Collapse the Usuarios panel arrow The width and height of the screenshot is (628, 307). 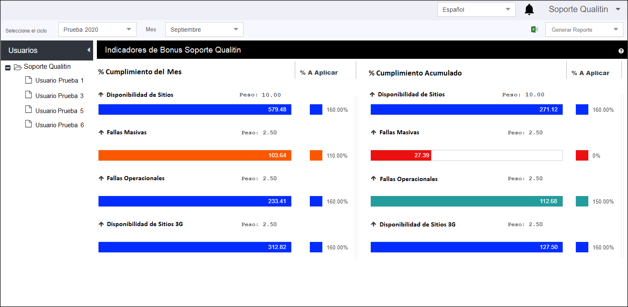89,50
